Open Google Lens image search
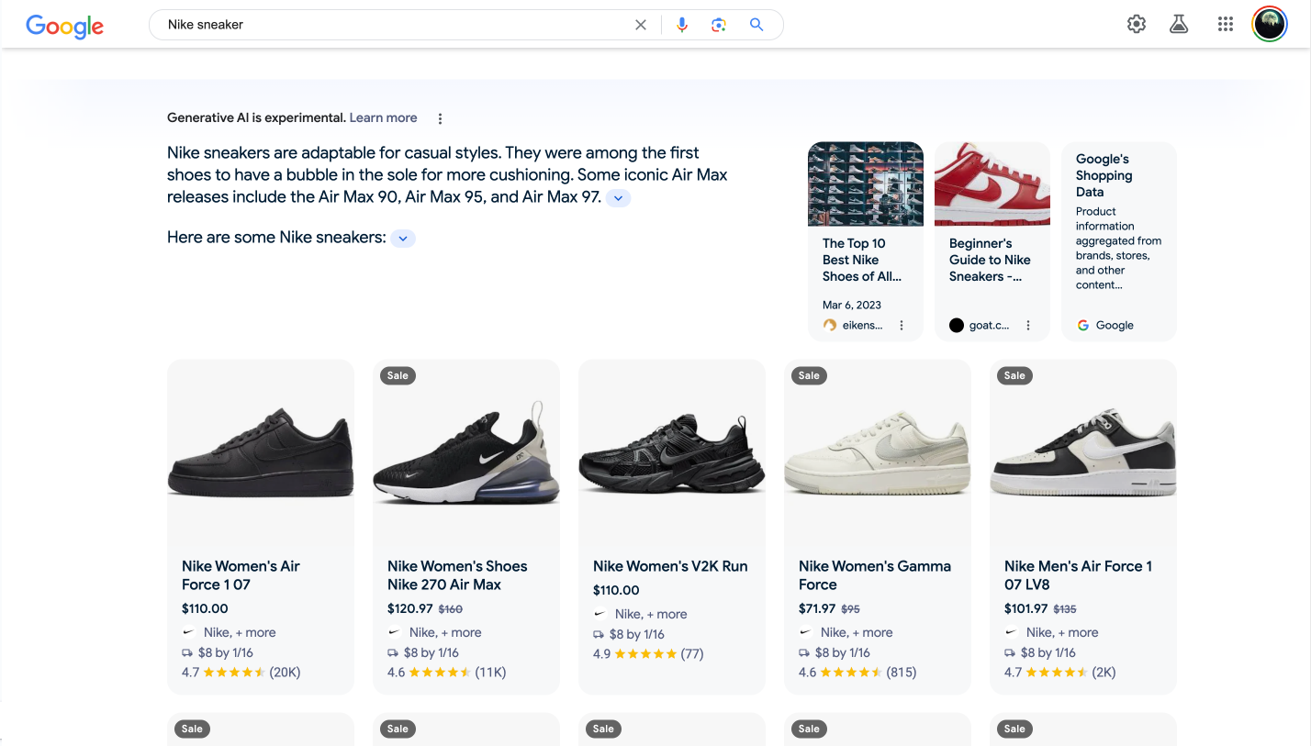1311x746 pixels. click(719, 25)
